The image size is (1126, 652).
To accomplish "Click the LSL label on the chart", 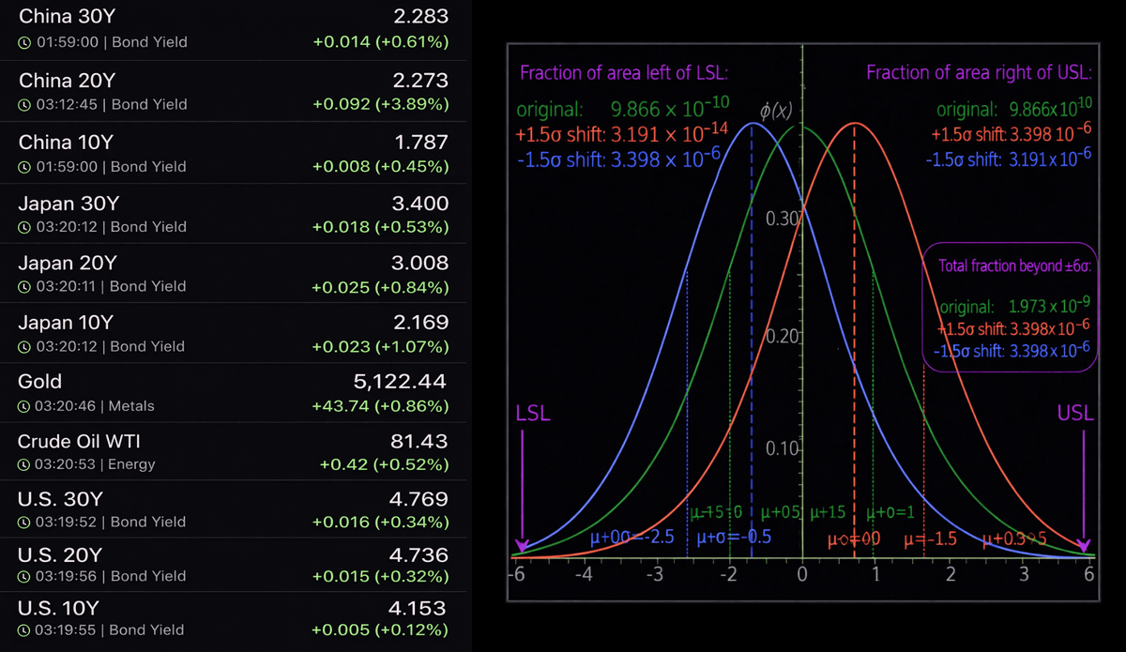I will 533,414.
